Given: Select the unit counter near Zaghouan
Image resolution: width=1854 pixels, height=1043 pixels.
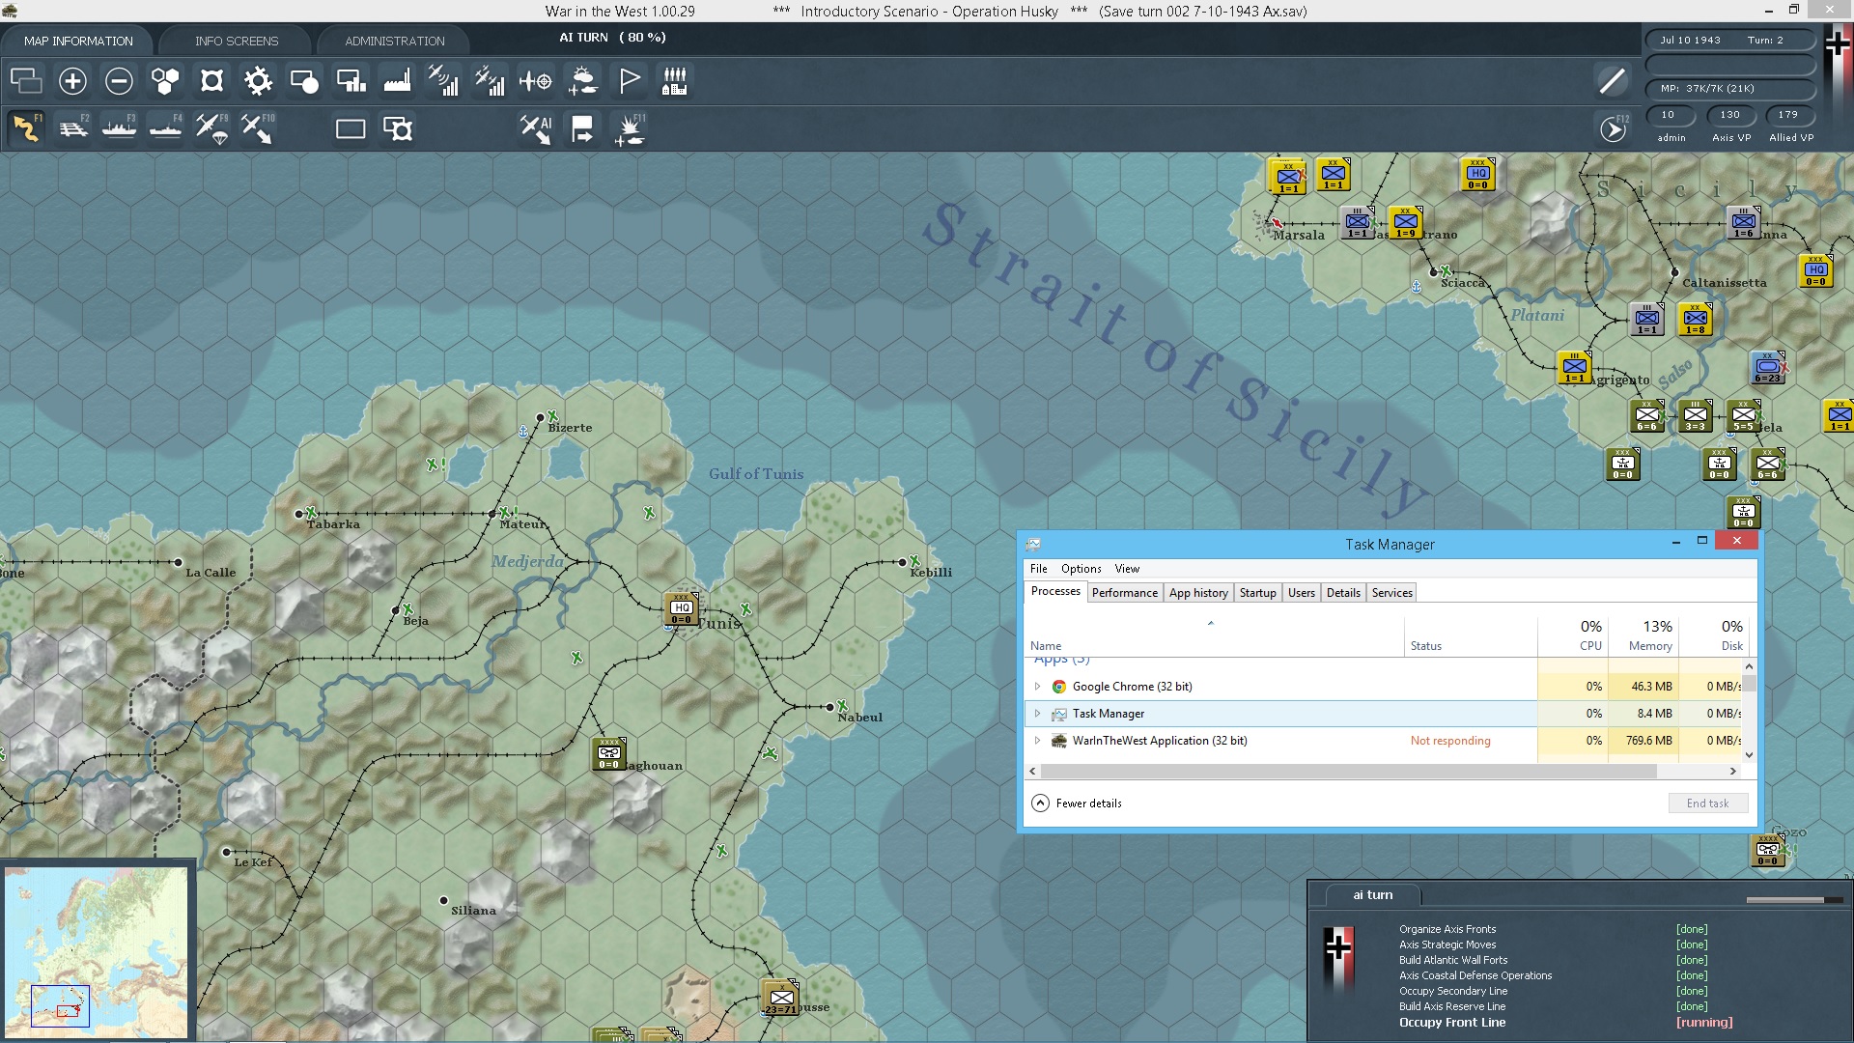Looking at the screenshot, I should click(608, 754).
